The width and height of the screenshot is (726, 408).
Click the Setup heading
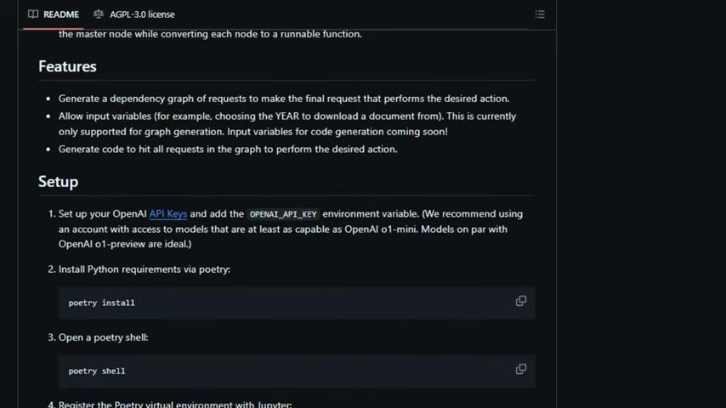(59, 182)
